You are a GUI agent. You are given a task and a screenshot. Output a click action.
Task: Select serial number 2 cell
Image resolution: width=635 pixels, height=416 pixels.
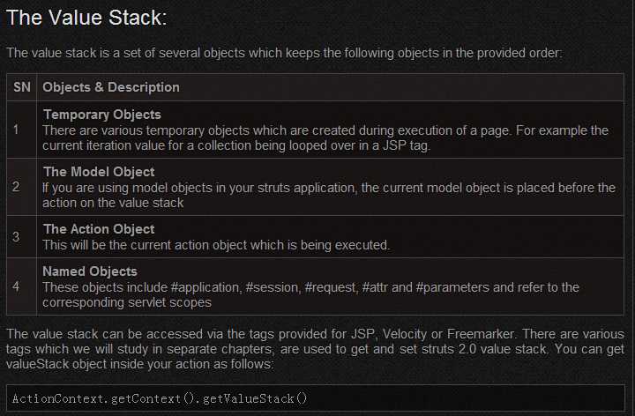17,187
